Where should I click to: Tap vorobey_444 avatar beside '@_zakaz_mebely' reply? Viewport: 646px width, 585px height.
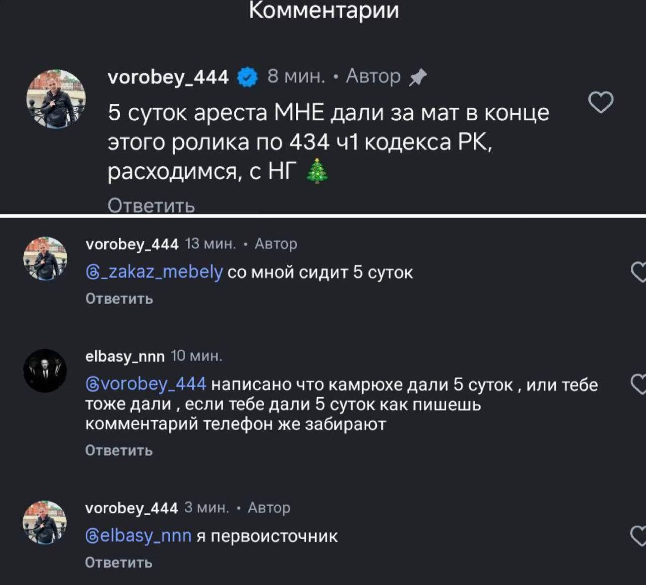45,258
